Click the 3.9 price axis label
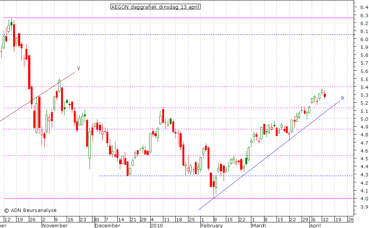The height and width of the screenshot is (228, 369). point(364,207)
